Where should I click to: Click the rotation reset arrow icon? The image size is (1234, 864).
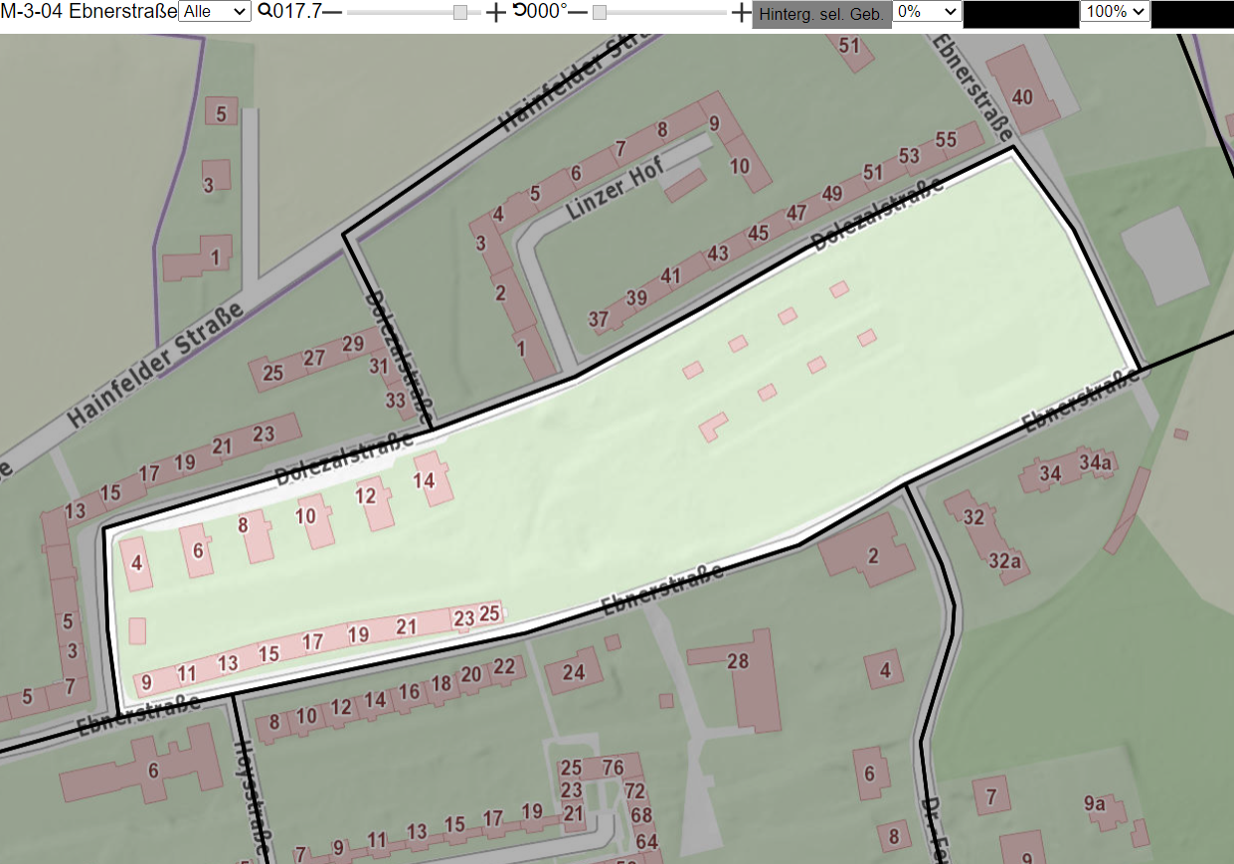[520, 11]
